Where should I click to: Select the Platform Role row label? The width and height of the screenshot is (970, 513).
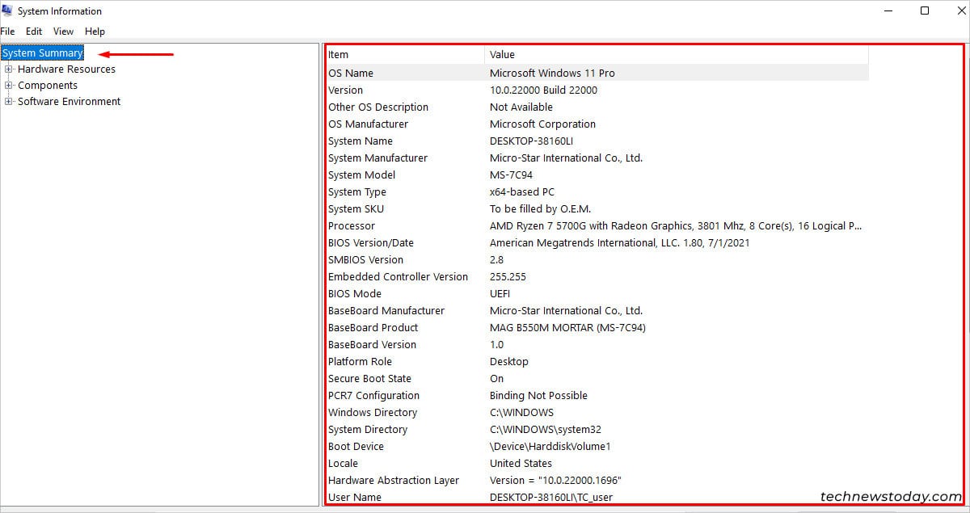click(360, 361)
